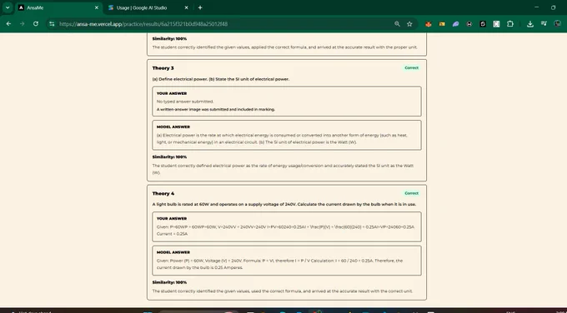Open the orange fox extension
This screenshot has width=567, height=313.
tap(429, 24)
